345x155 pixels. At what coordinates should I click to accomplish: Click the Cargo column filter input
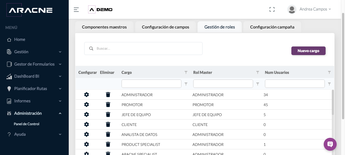(151, 84)
